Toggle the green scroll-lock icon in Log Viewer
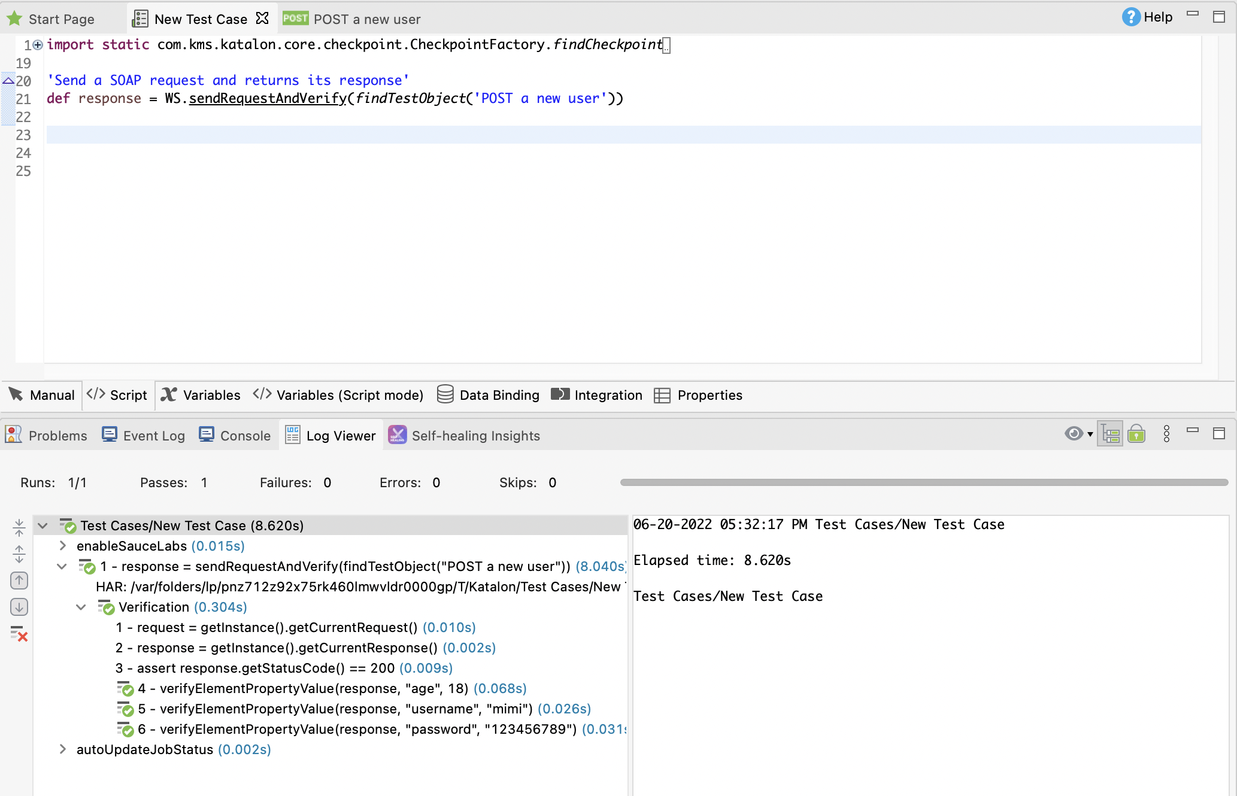1237x796 pixels. coord(1137,434)
